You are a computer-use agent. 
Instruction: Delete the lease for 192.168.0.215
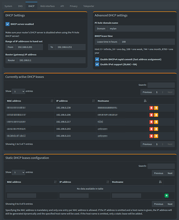(x=151, y=136)
